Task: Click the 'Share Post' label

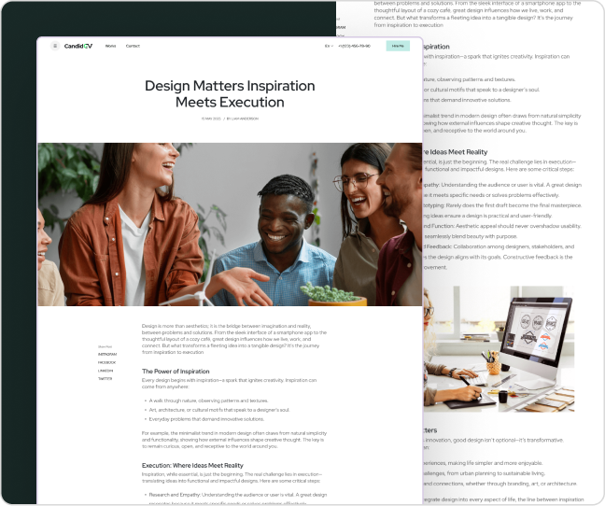Action: pyautogui.click(x=105, y=346)
